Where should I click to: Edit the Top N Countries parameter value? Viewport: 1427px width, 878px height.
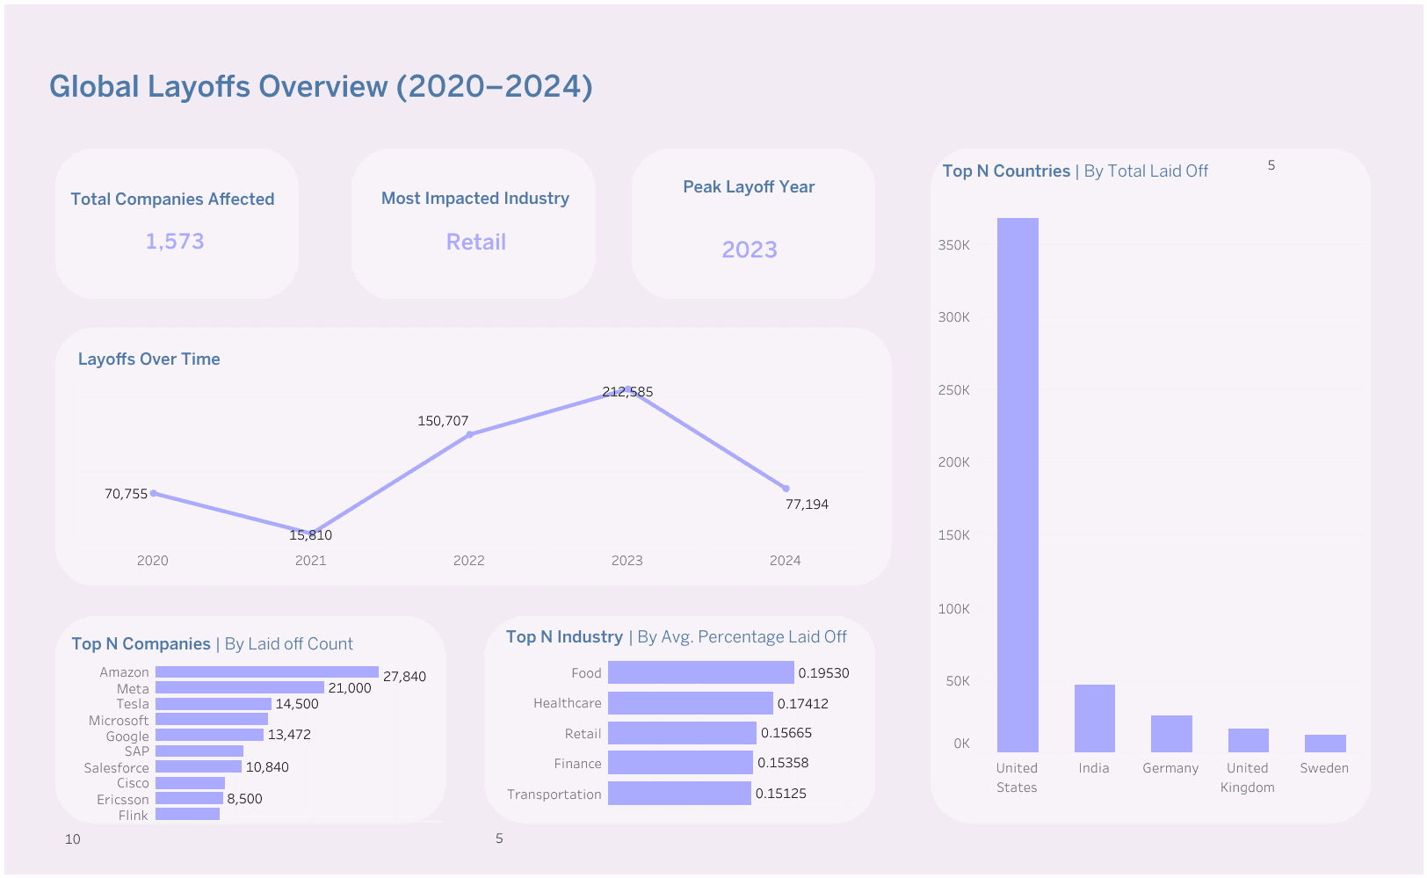1271,165
